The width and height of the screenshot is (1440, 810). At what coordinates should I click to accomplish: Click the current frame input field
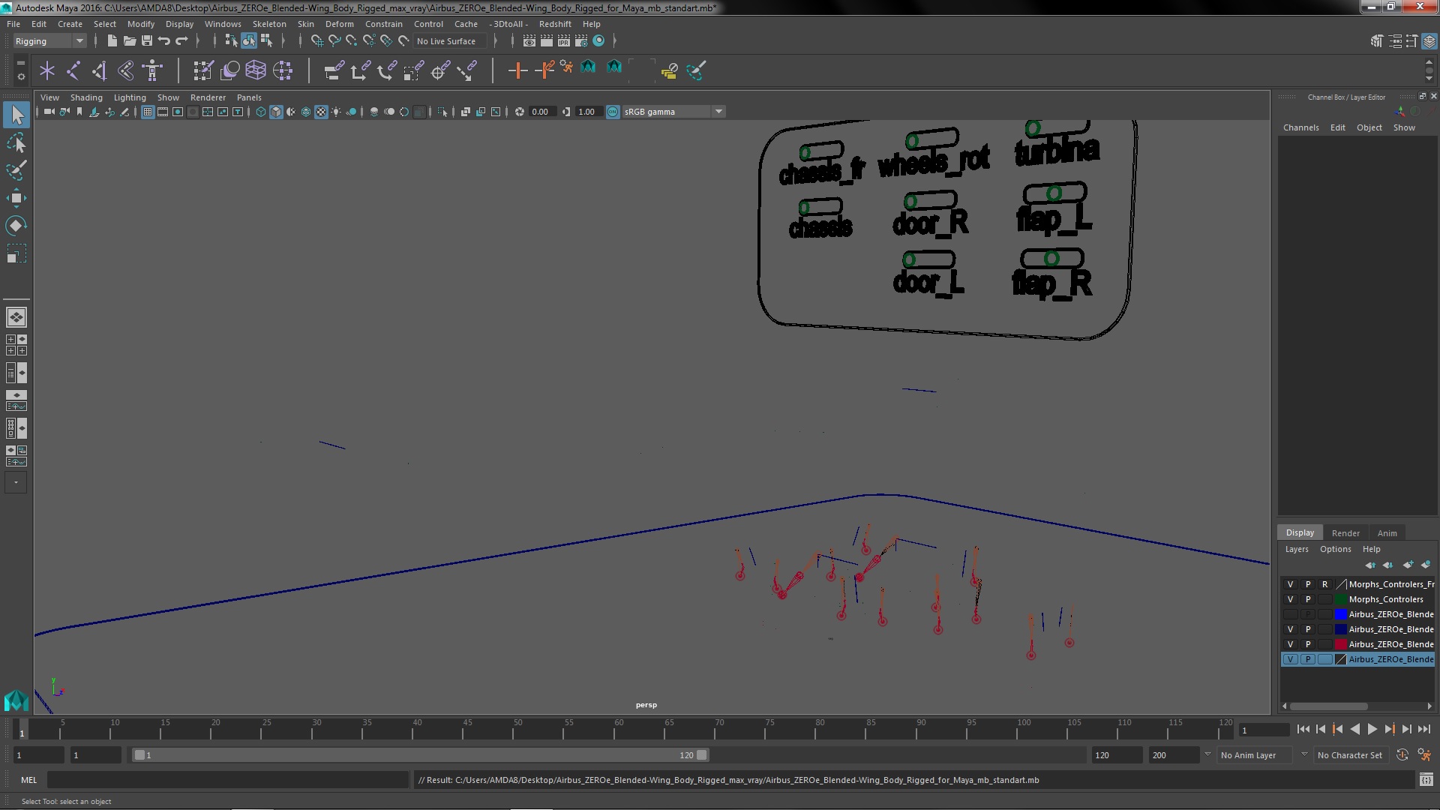(x=1264, y=730)
